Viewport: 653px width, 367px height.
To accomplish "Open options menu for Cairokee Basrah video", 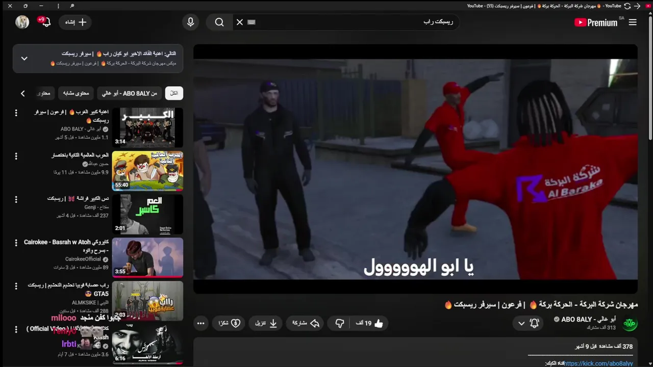I will [16, 243].
